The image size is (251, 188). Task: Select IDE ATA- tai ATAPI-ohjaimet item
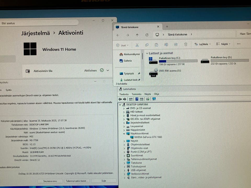(145, 119)
